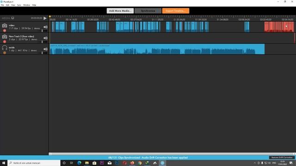Open Cortana circle icon on taskbar
296x166 pixels.
64,163
